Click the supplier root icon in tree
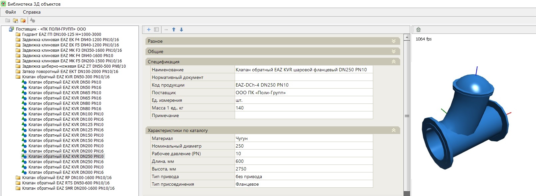 [x=11, y=29]
